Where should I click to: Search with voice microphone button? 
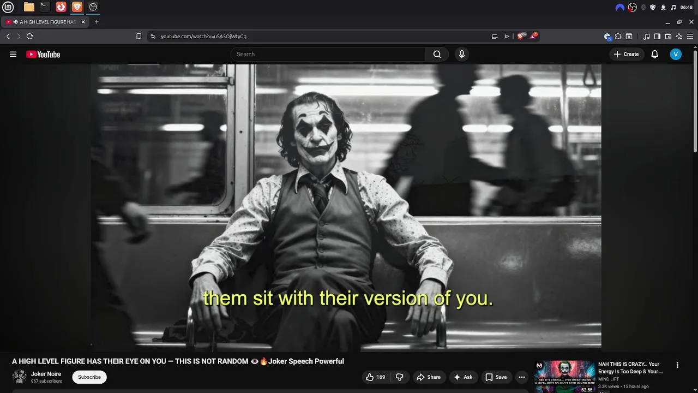tap(462, 54)
